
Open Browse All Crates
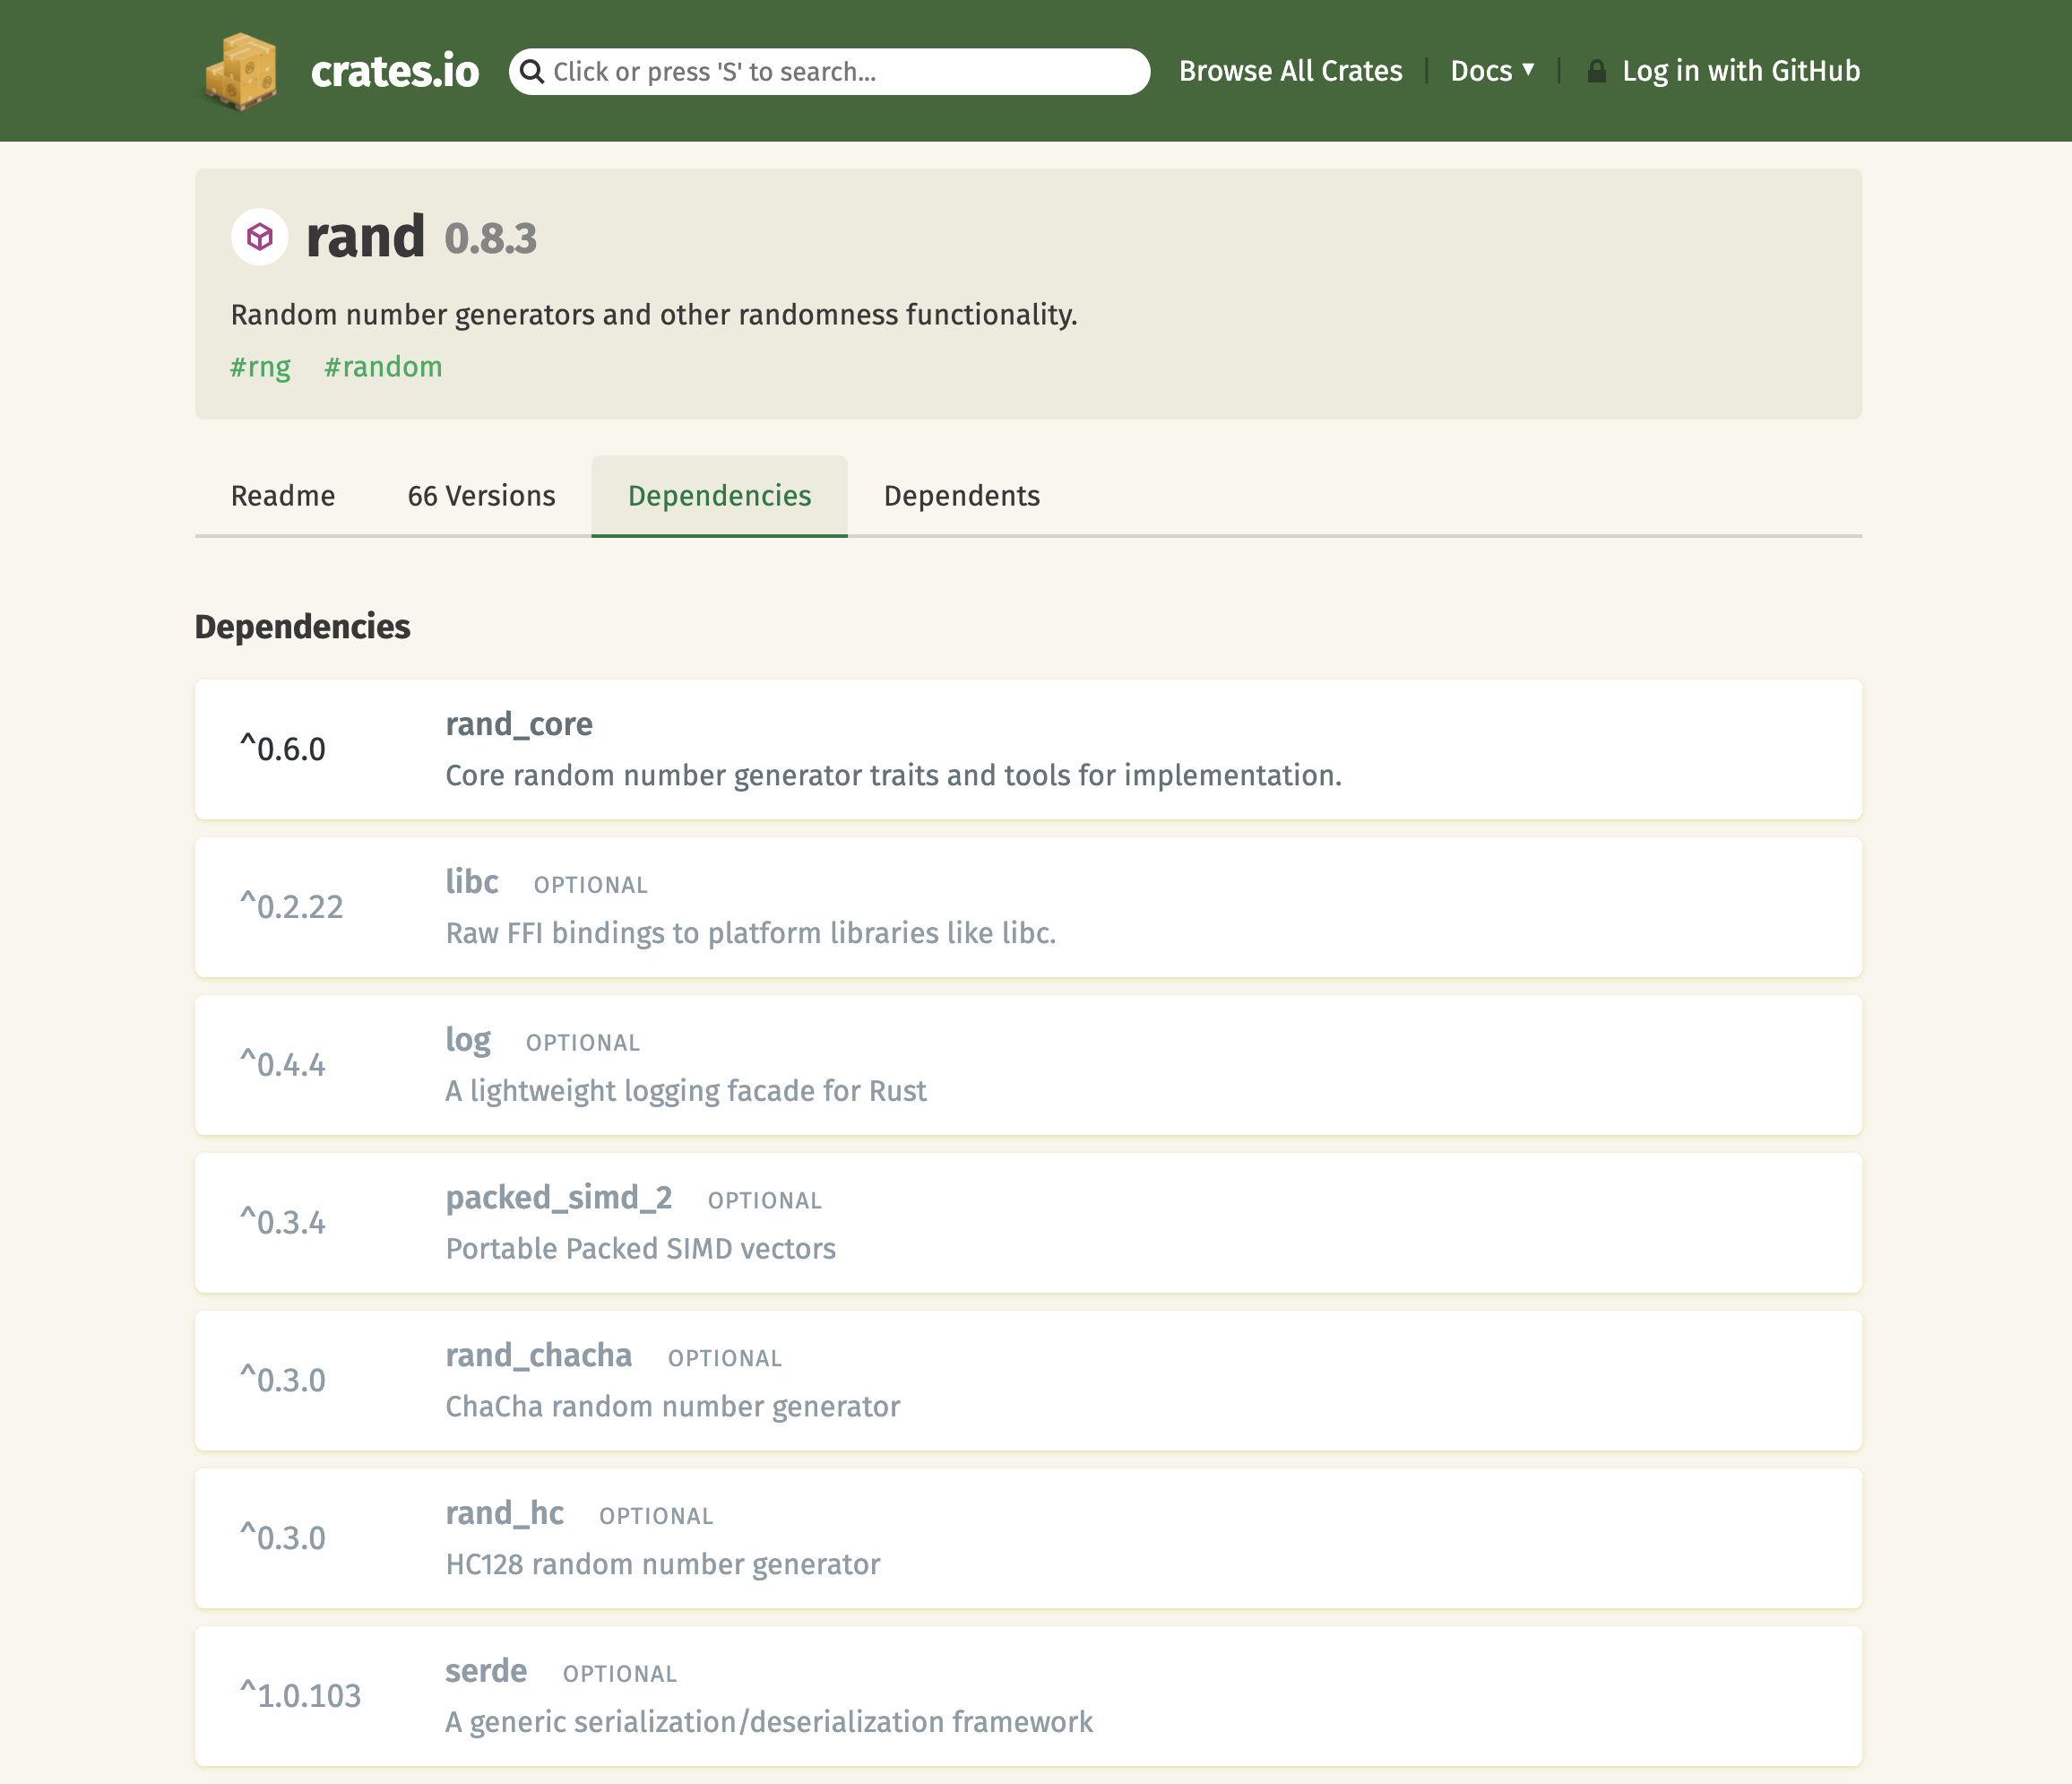point(1290,71)
